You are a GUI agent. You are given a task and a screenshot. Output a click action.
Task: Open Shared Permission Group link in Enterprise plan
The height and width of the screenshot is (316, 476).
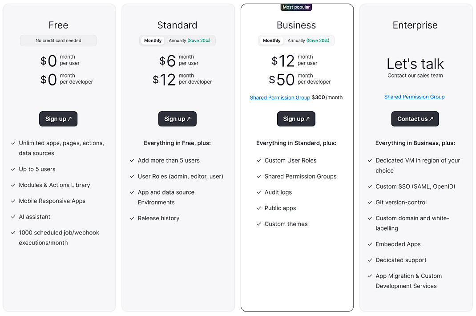pos(414,97)
